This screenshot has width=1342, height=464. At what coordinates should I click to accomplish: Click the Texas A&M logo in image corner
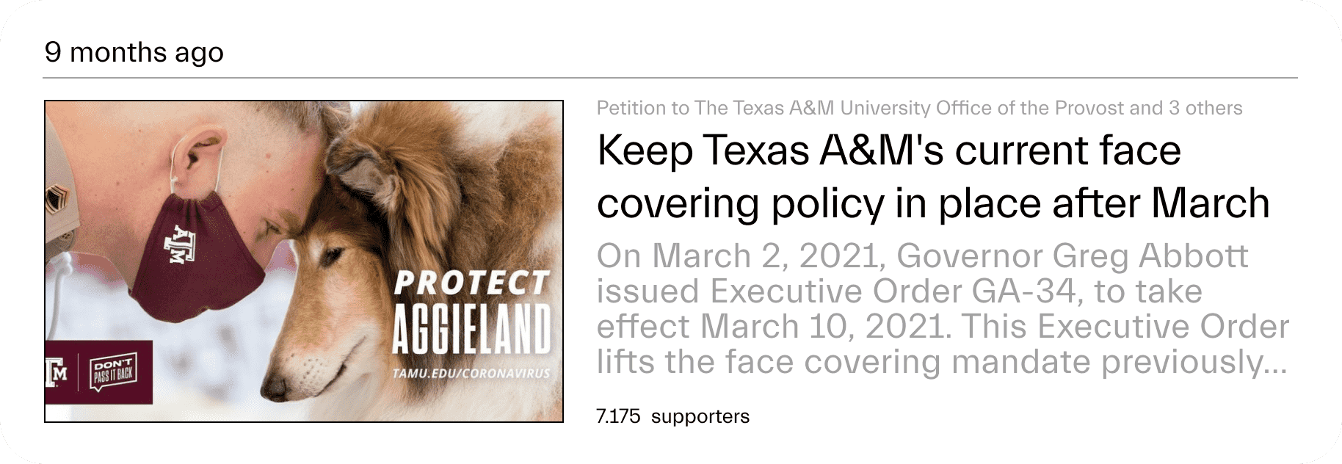point(57,373)
